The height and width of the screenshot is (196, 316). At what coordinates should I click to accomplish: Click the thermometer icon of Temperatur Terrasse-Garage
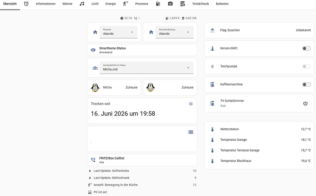pos(212,150)
